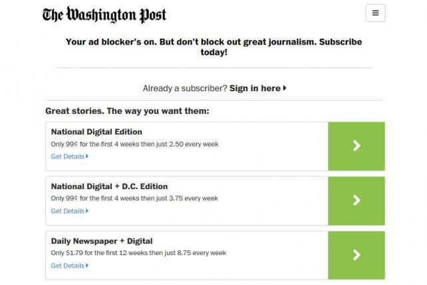This screenshot has width=427, height=285.
Task: Click green arrow for Daily Newspaper + Digital
Action: click(x=356, y=255)
